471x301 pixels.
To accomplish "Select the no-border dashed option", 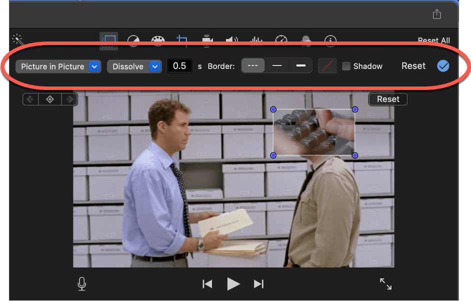I will pos(253,66).
